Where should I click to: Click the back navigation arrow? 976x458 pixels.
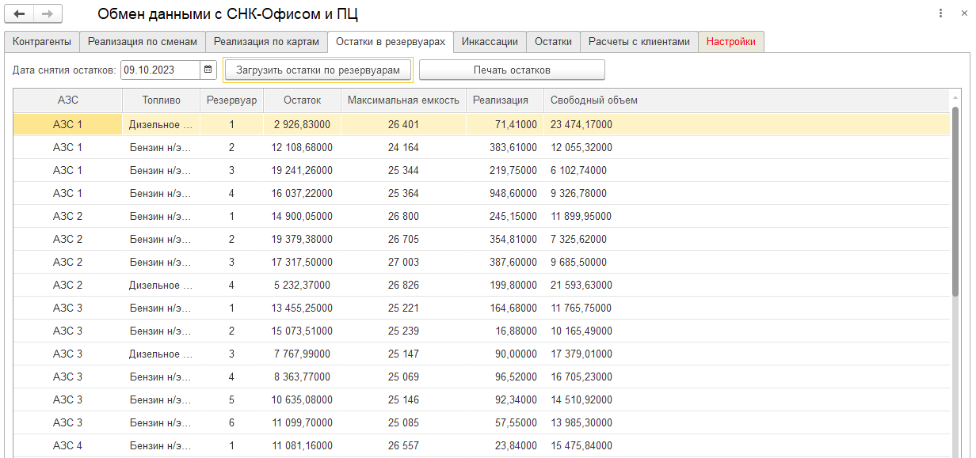(x=20, y=14)
